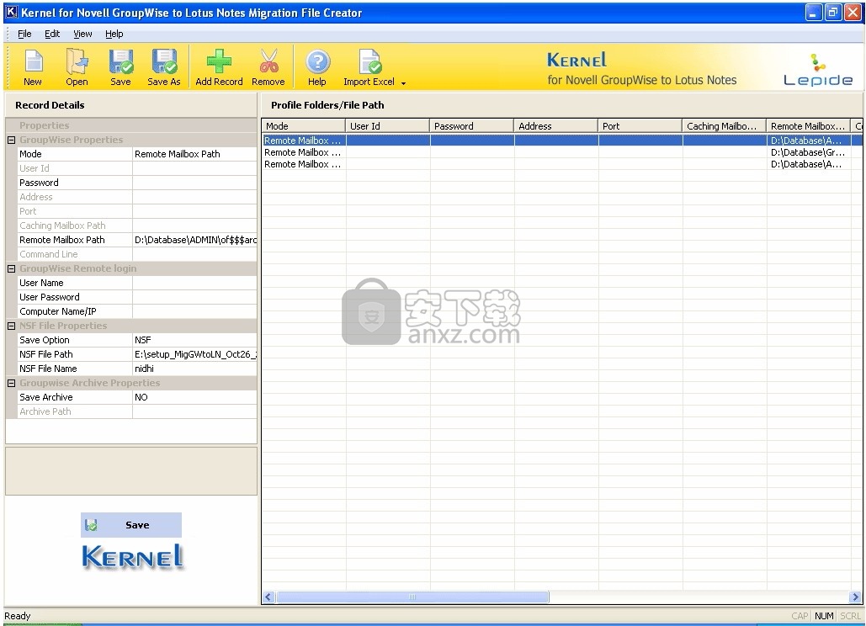866x626 pixels.
Task: Click the Lepide logo
Action: click(818, 70)
